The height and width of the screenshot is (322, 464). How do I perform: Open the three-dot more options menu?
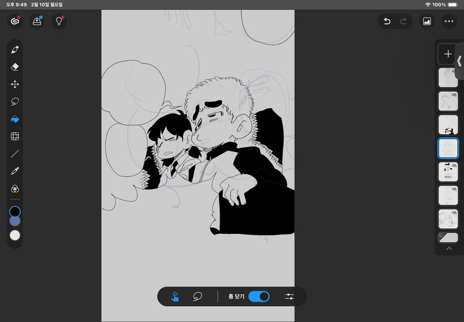click(449, 21)
